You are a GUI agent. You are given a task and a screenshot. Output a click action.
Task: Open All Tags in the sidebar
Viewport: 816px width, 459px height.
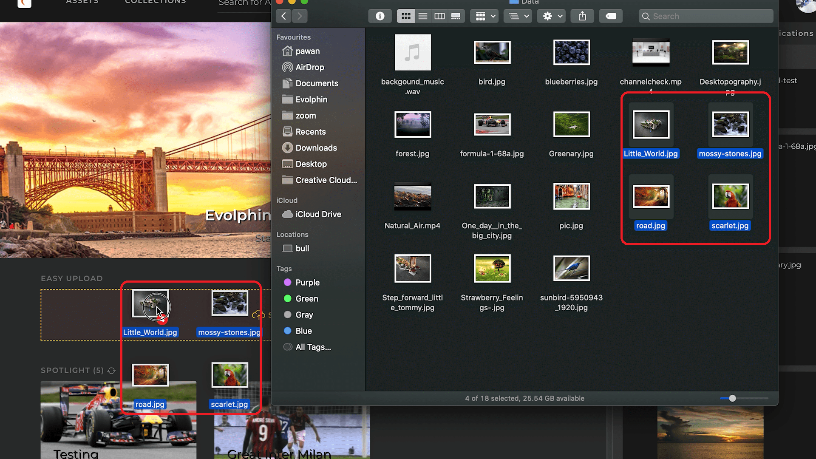313,347
